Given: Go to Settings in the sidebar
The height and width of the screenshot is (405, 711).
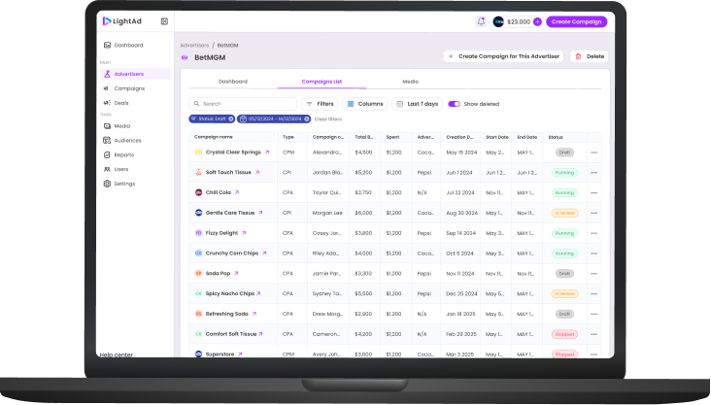Looking at the screenshot, I should coord(124,184).
